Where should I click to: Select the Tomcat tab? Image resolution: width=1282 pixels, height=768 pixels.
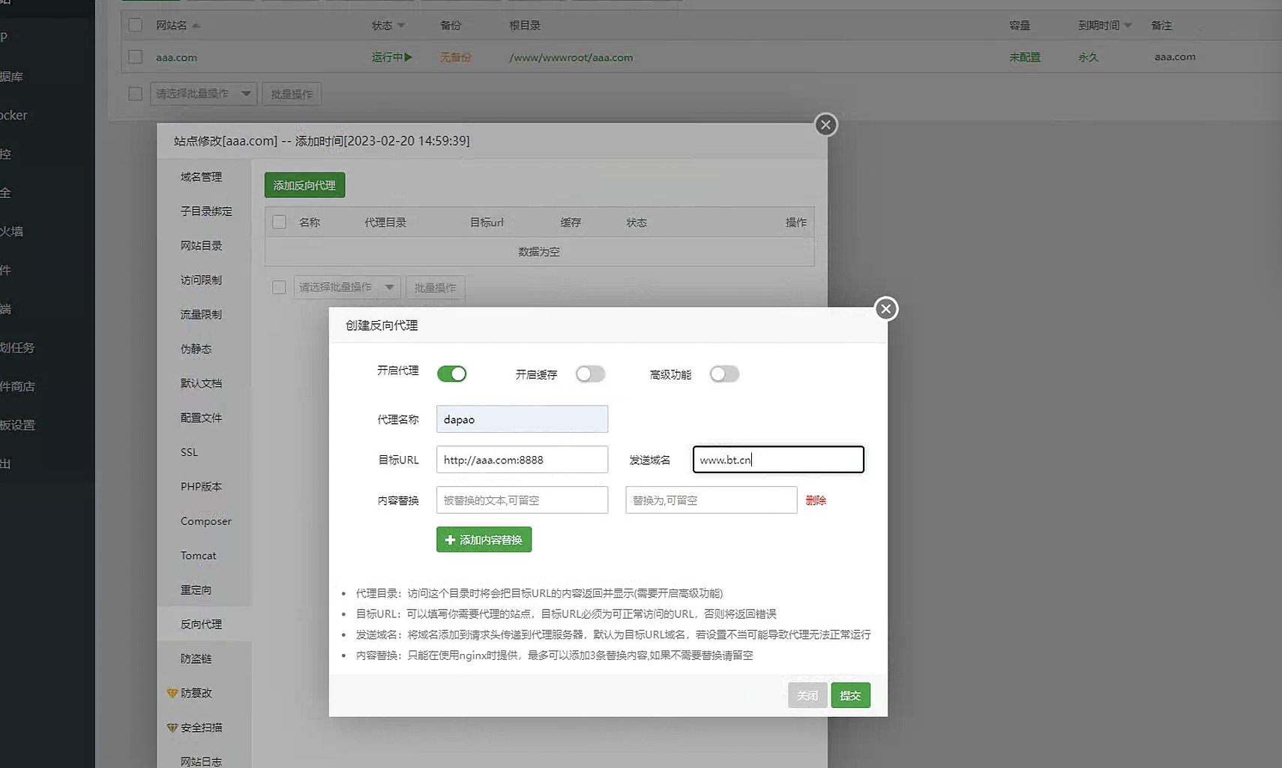point(198,556)
